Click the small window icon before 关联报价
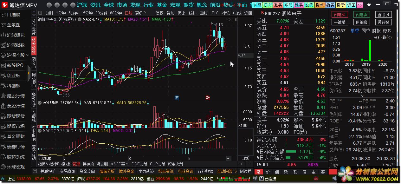Viewport: 401px width, 184px height. coord(35,171)
